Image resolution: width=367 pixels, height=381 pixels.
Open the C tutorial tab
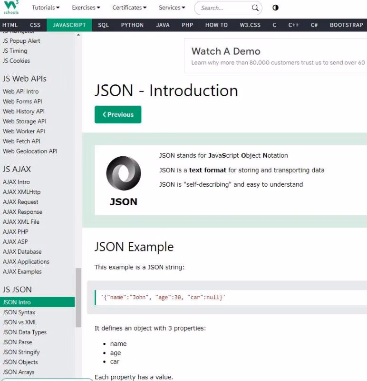pyautogui.click(x=274, y=25)
